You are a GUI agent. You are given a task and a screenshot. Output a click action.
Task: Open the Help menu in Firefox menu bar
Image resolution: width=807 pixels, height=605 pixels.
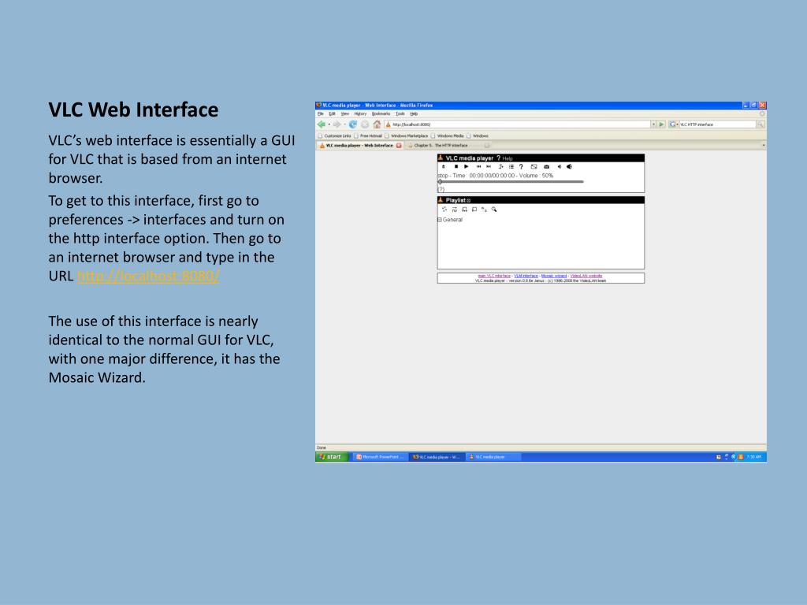[414, 113]
